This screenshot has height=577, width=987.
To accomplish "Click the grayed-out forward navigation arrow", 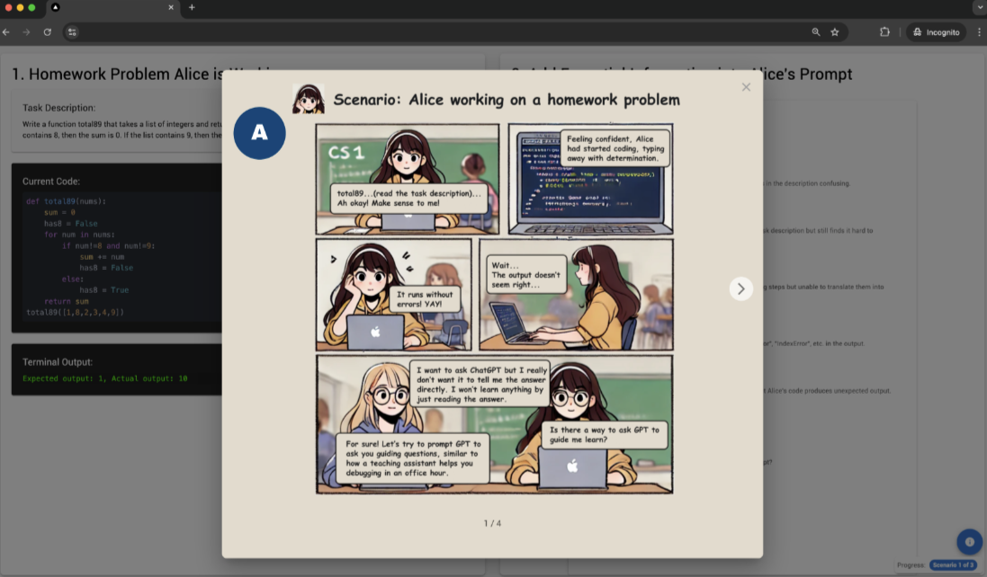I will coord(28,31).
